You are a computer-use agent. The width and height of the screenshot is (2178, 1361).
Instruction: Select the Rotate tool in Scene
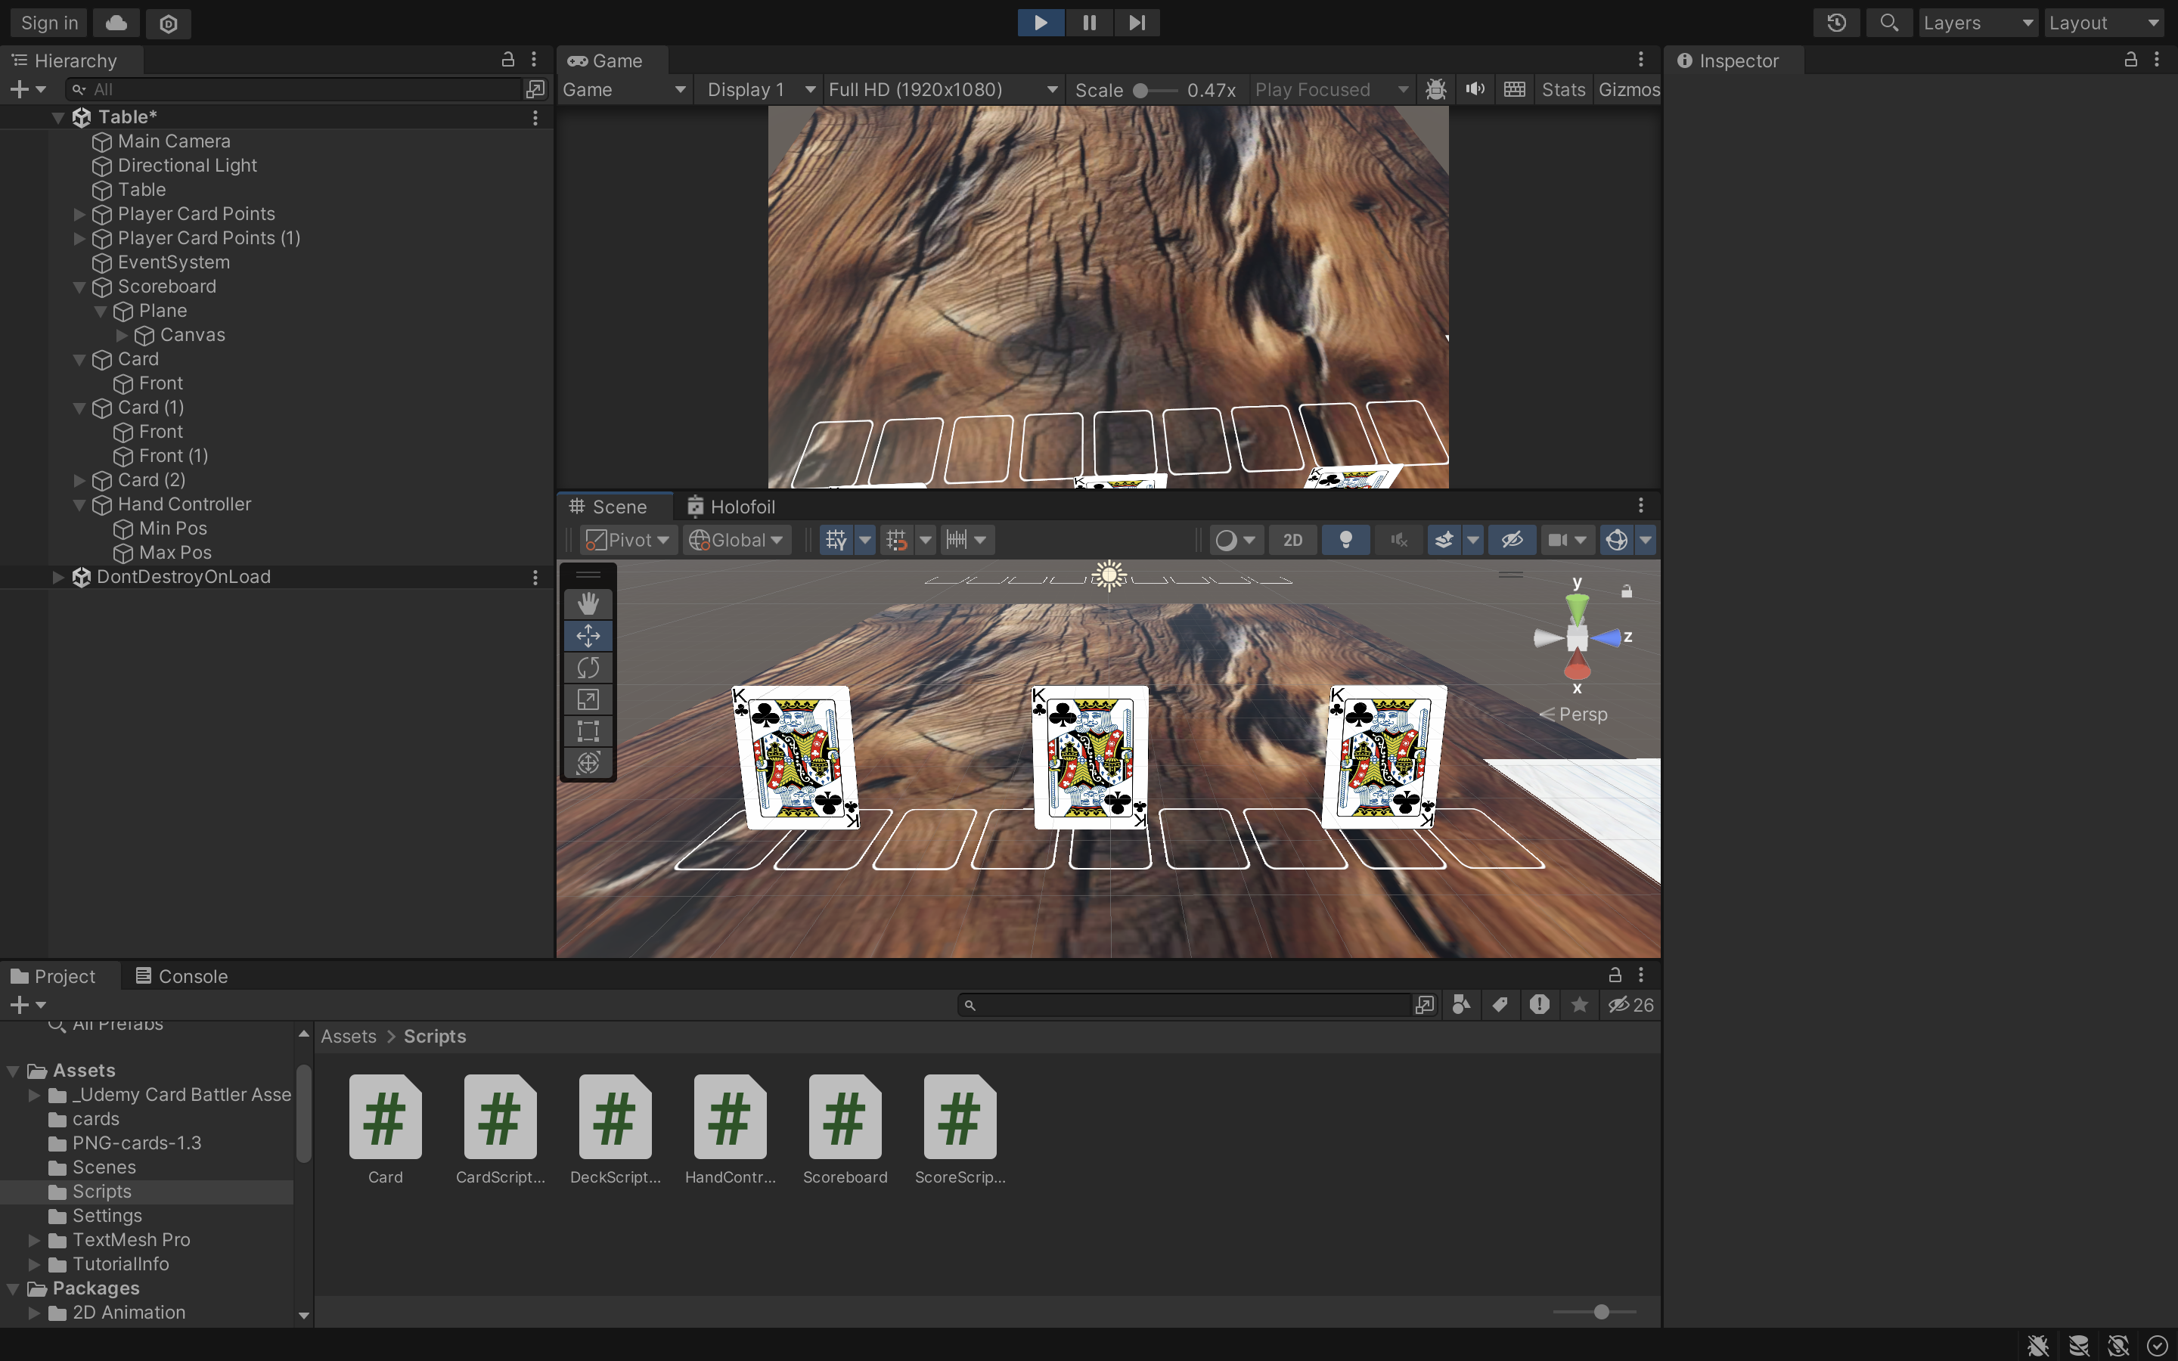(588, 668)
